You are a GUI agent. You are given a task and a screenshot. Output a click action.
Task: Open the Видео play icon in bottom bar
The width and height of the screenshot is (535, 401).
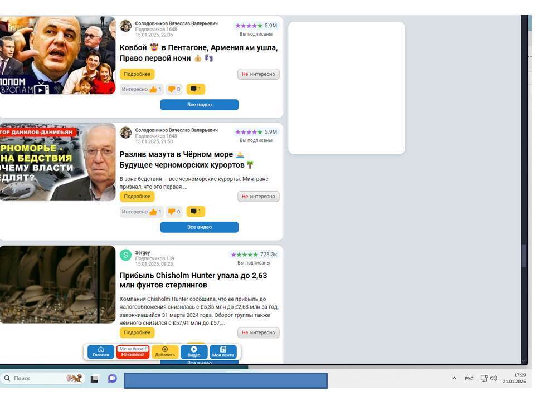[x=194, y=352]
